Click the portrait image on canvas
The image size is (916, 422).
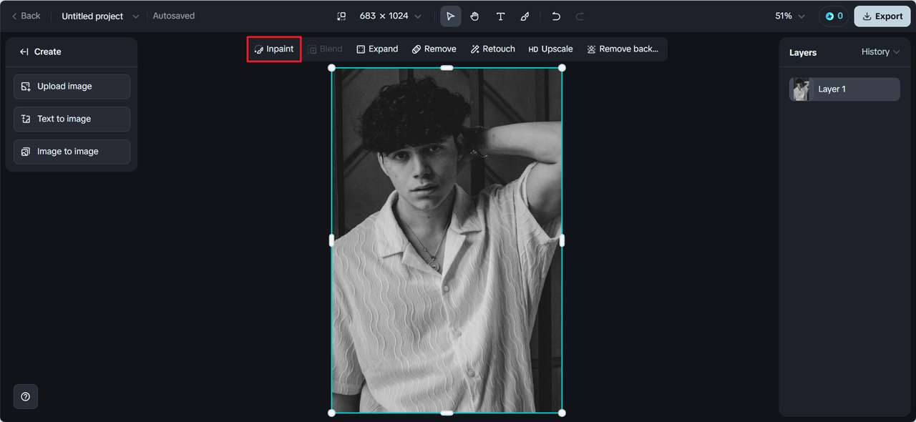[447, 240]
